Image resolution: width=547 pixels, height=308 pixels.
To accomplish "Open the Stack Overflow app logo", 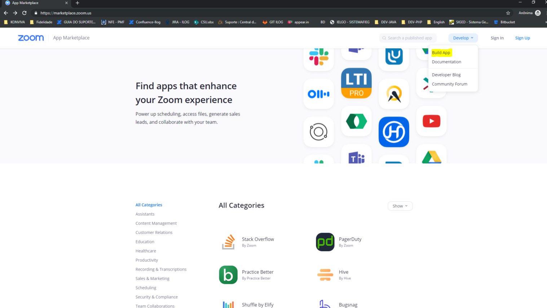I will (x=228, y=242).
